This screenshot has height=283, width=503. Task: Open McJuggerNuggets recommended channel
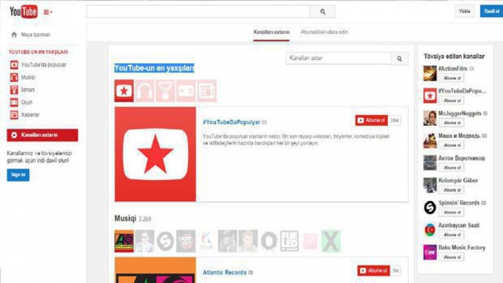tap(460, 114)
